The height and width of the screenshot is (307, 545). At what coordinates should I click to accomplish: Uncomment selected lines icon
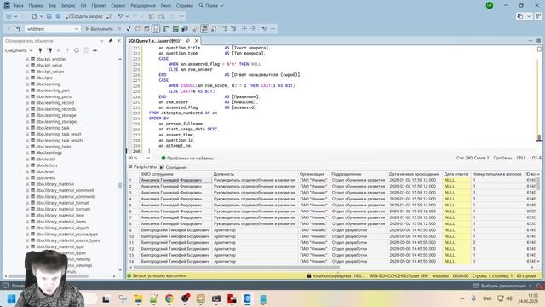tap(233, 29)
